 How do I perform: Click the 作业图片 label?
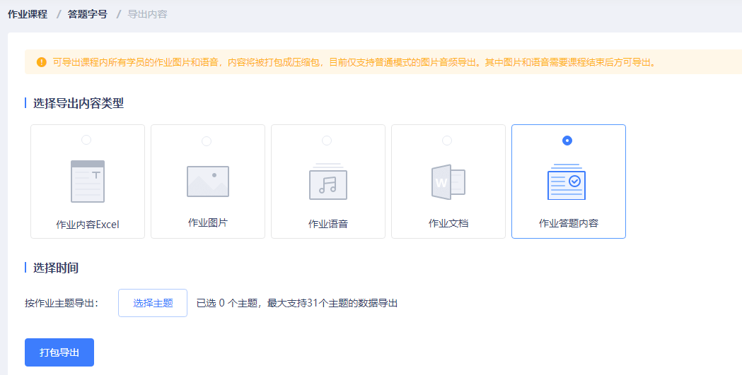tap(208, 222)
